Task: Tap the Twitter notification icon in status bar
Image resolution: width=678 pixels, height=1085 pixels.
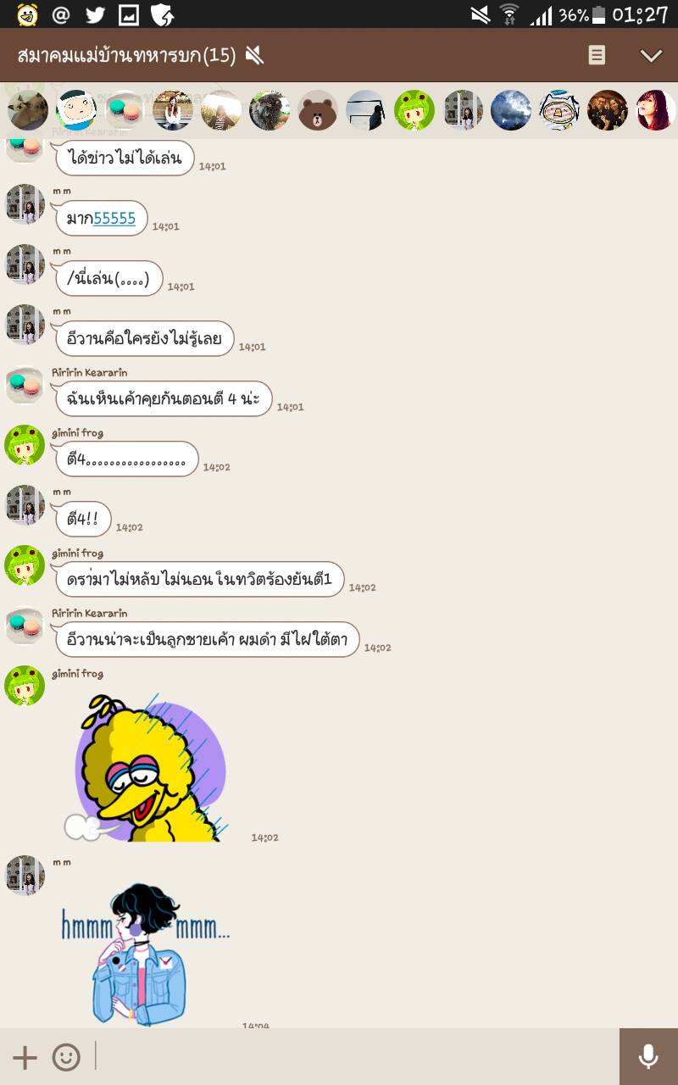Action: pyautogui.click(x=95, y=14)
